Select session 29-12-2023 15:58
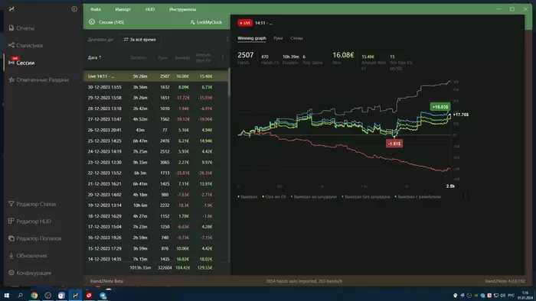 tap(155, 98)
